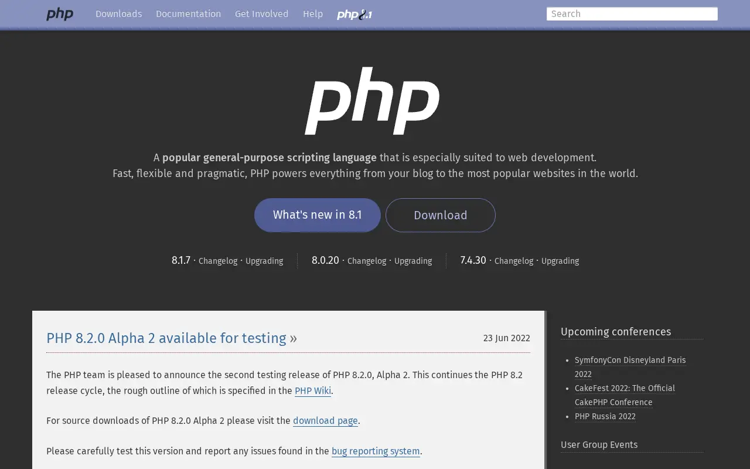Screen dimensions: 750x469
Task: Visit the download page link
Action: tap(325, 421)
